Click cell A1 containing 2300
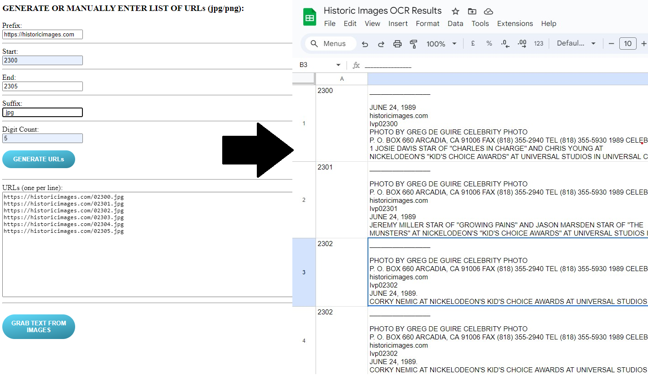 (342, 123)
